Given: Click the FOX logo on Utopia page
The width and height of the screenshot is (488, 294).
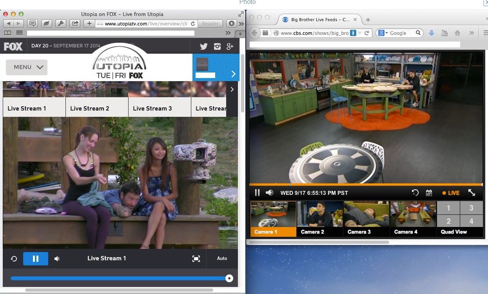Looking at the screenshot, I should click(x=13, y=47).
